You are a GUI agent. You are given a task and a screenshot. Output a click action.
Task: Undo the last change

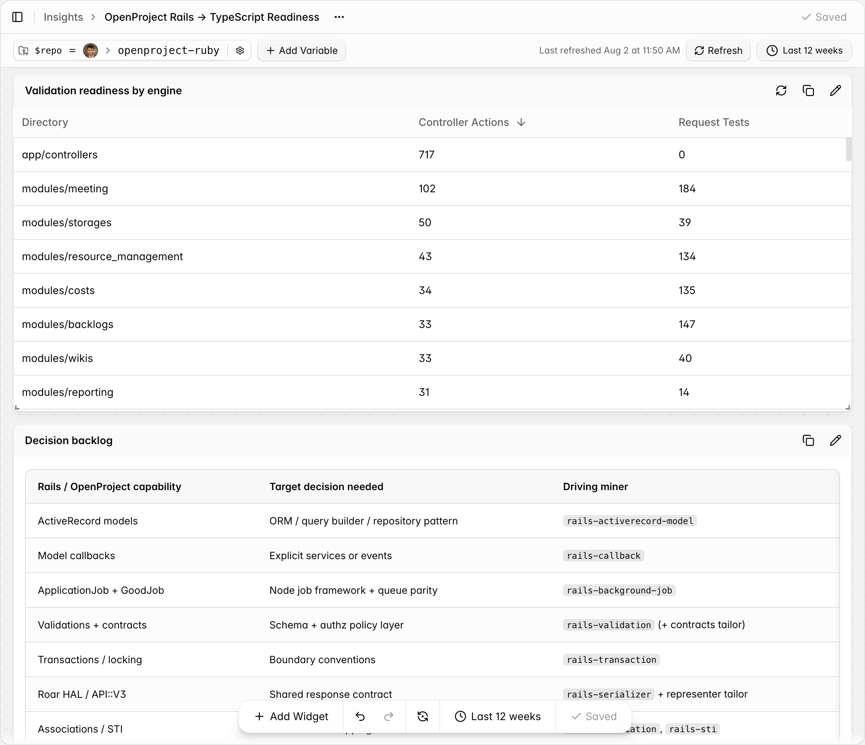point(360,717)
